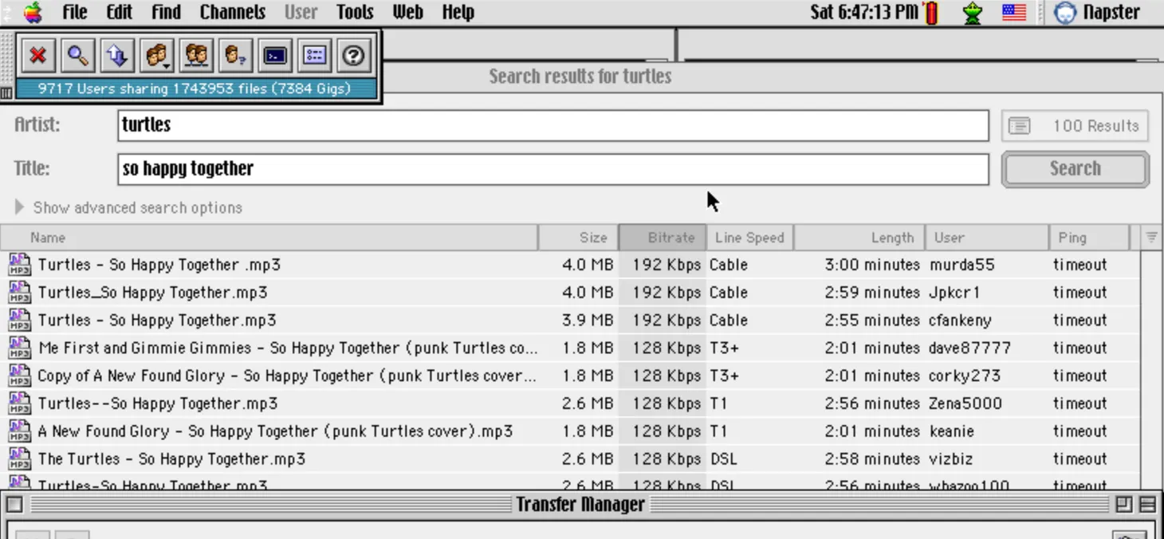This screenshot has height=539, width=1164.
Task: Select "The Turtles - So Happy Together.mp3" row
Action: [x=570, y=459]
